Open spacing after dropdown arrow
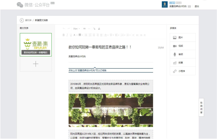Image resolution: width=217 pixels, height=139 pixels. point(113,35)
